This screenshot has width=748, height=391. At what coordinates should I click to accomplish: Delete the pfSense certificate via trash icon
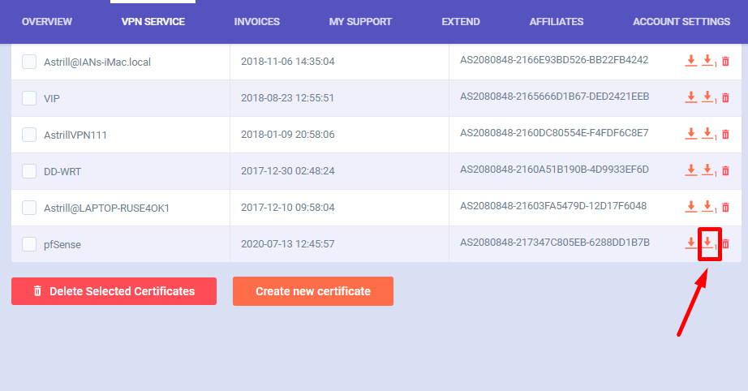[725, 243]
